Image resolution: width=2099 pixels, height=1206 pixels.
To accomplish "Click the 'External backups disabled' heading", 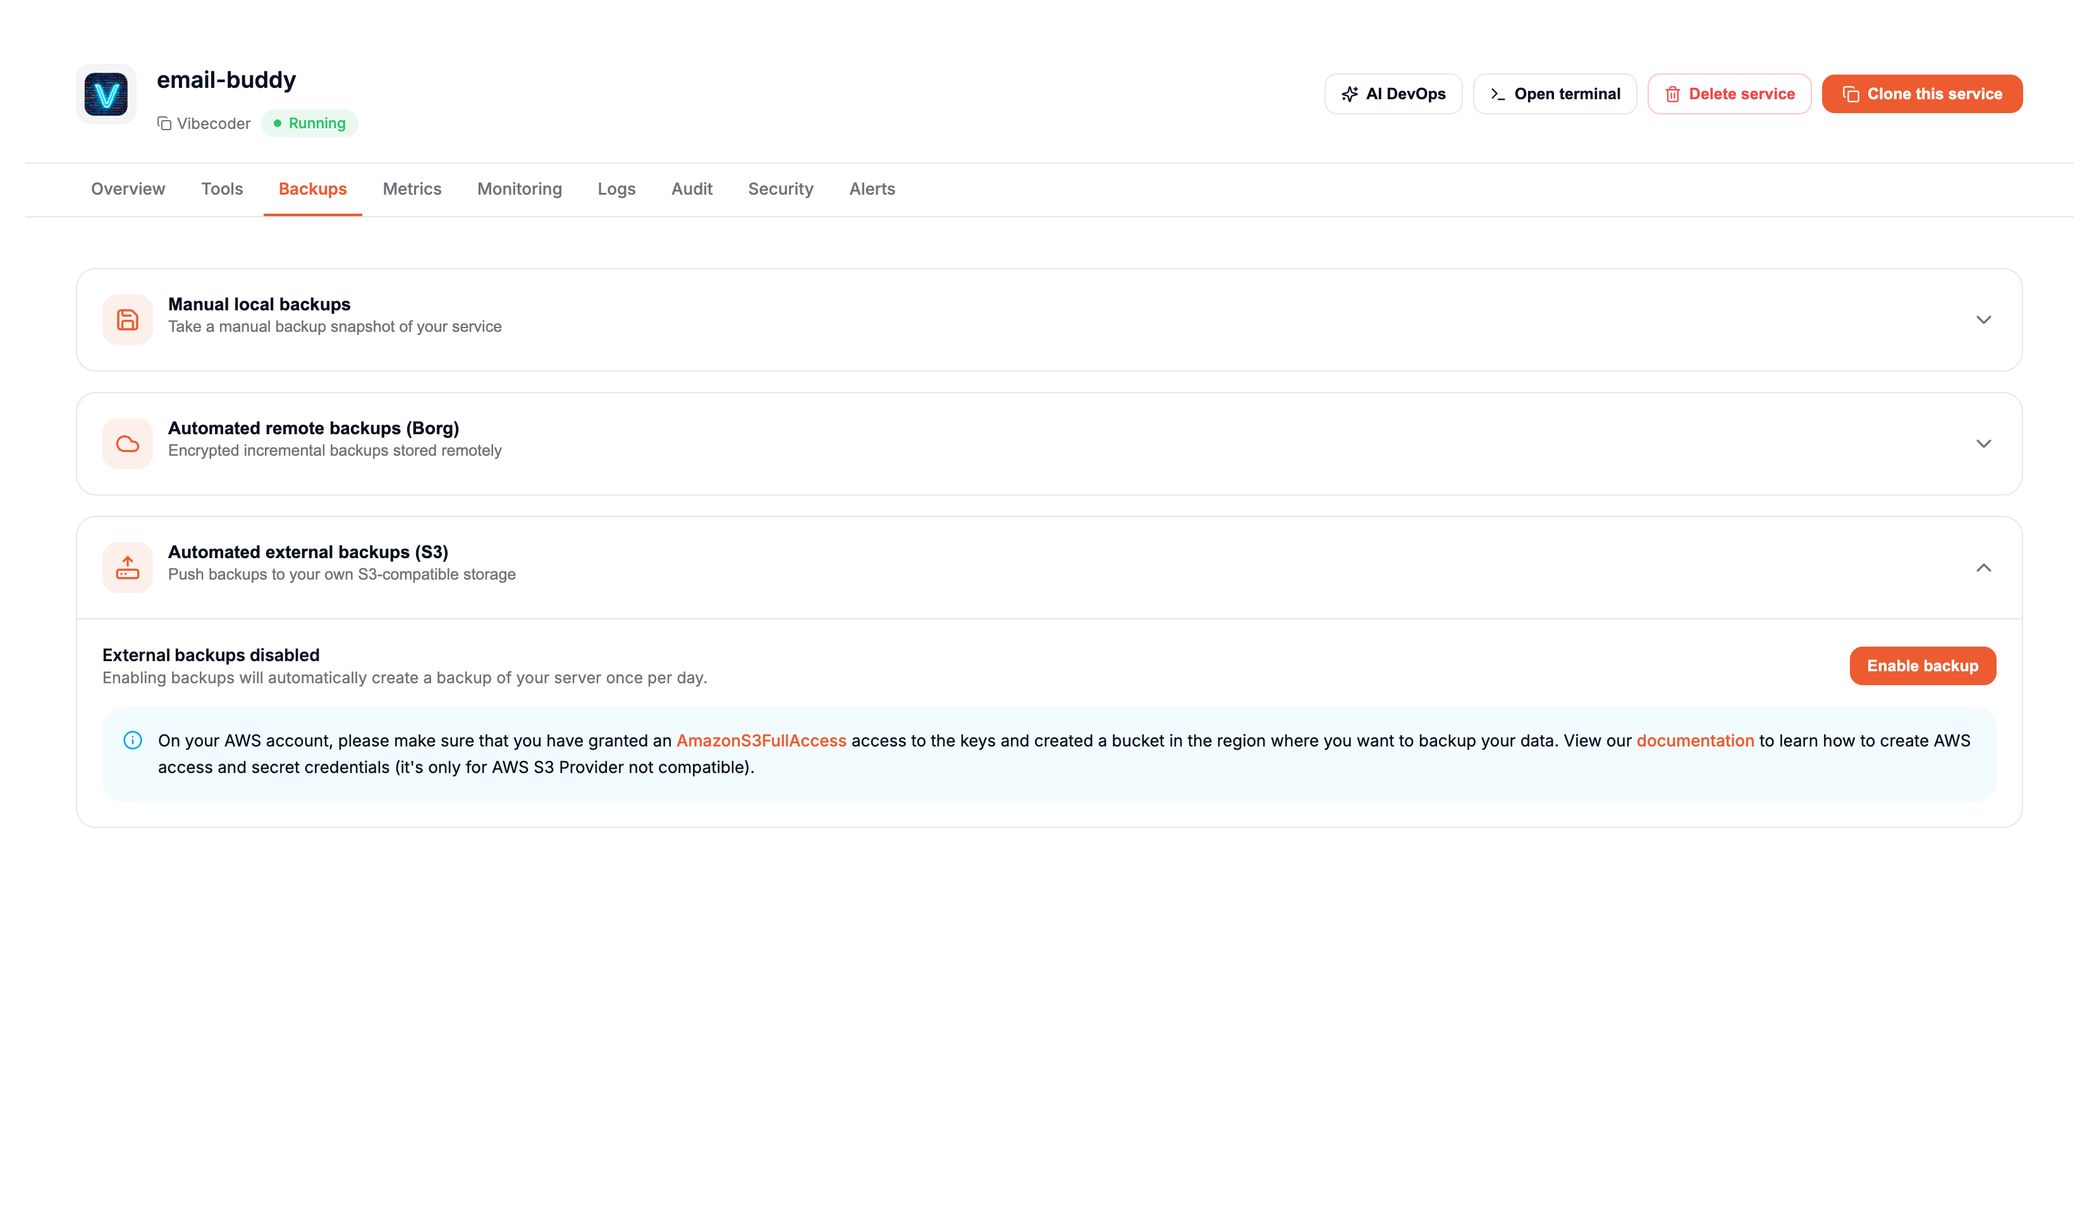I will pyautogui.click(x=211, y=655).
